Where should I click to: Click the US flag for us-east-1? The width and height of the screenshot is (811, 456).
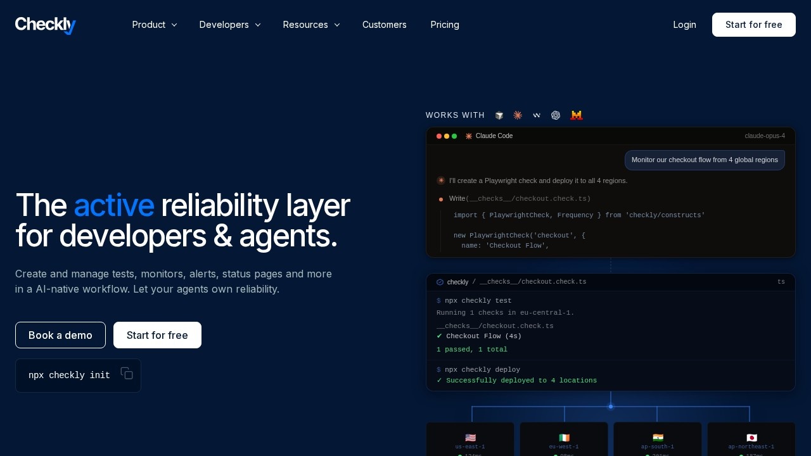[470, 438]
